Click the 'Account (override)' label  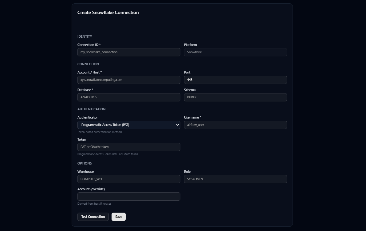coord(91,189)
